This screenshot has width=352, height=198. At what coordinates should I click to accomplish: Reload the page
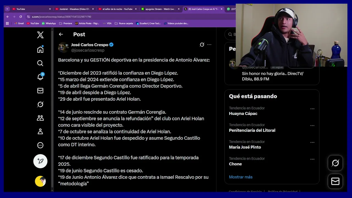20,17
